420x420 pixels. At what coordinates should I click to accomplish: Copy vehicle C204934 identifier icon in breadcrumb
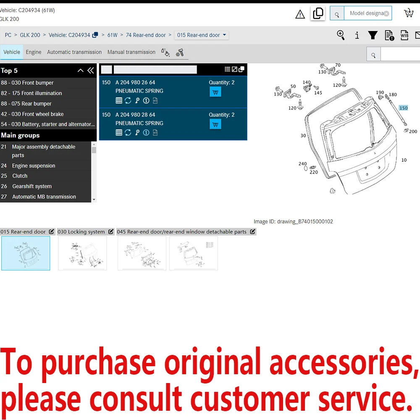pos(95,35)
